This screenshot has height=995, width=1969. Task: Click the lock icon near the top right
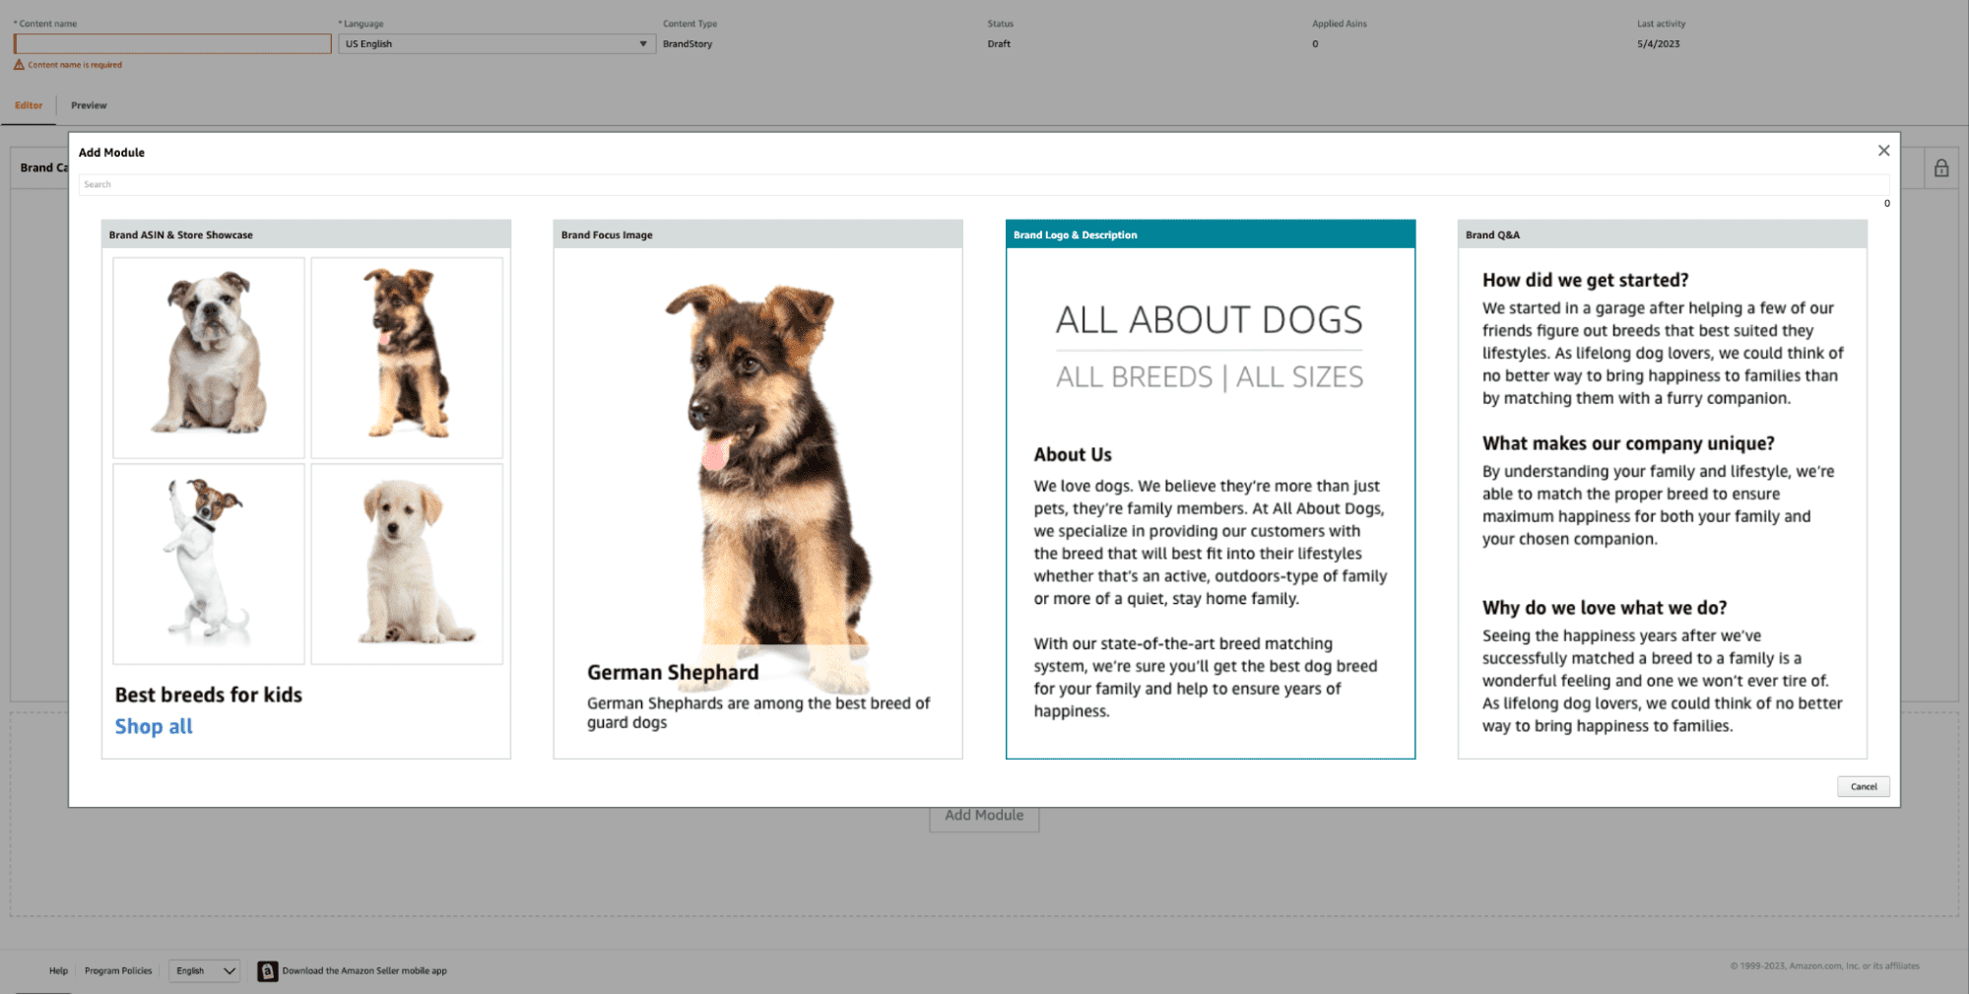coord(1941,167)
